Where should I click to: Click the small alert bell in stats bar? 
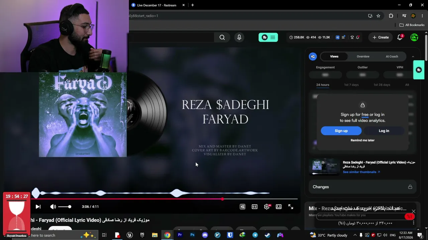point(358,37)
